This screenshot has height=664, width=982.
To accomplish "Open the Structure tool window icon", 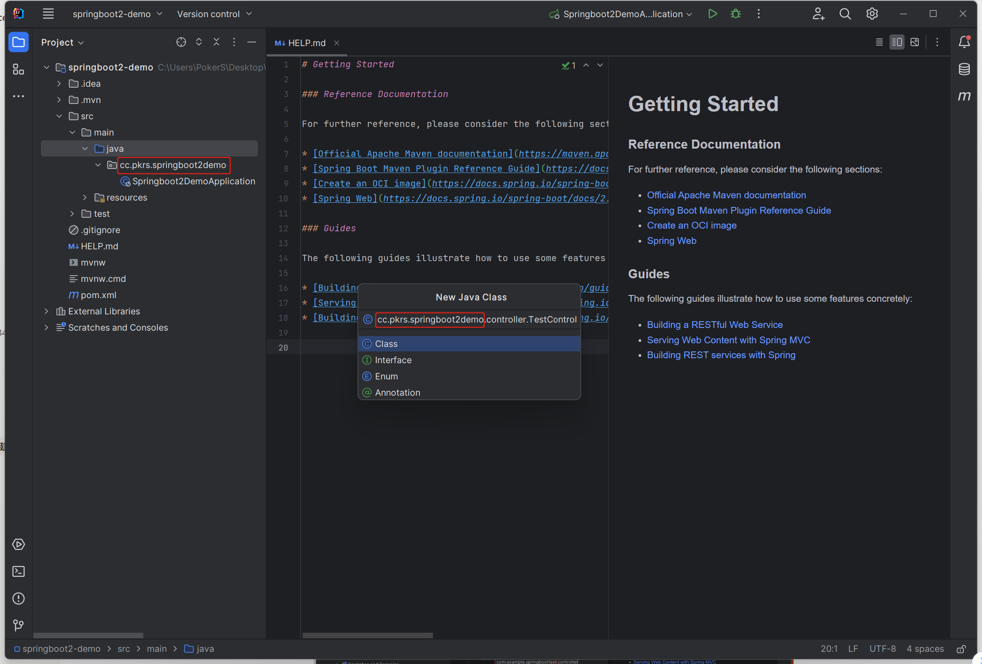I will point(19,69).
